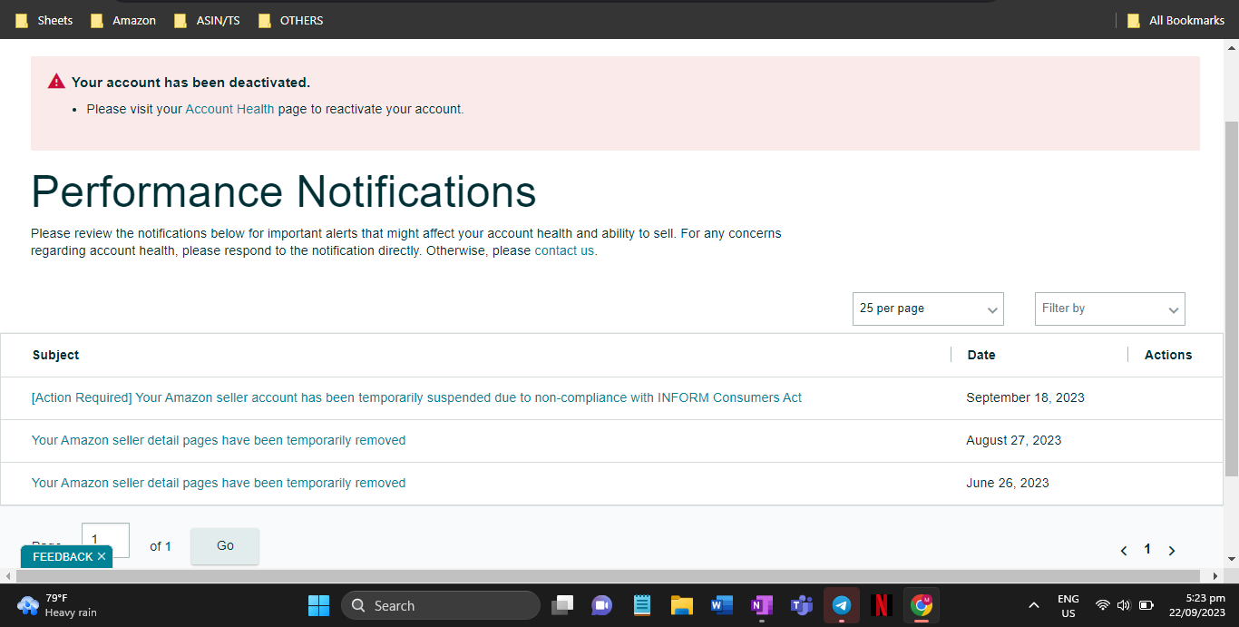Viewport: 1239px width, 627px height.
Task: Switch to Chrome in the taskbar
Action: click(x=922, y=605)
